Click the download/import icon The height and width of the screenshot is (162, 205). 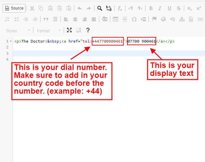point(182,19)
